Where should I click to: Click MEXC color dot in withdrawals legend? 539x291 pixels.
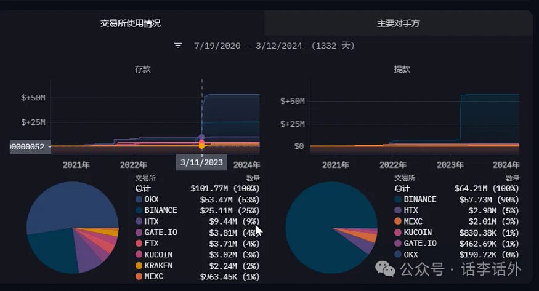[398, 221]
